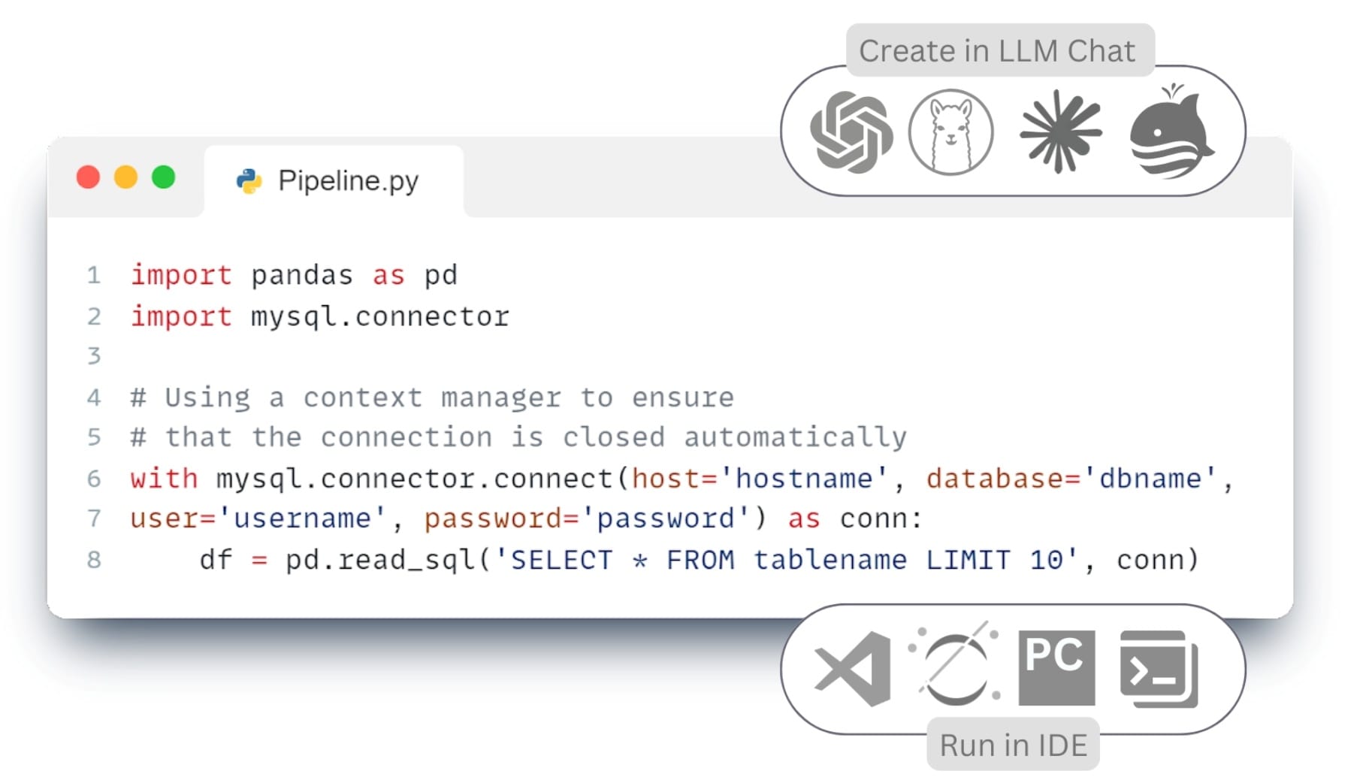Open the PyCharm PC icon
1363x780 pixels.
pos(1056,667)
